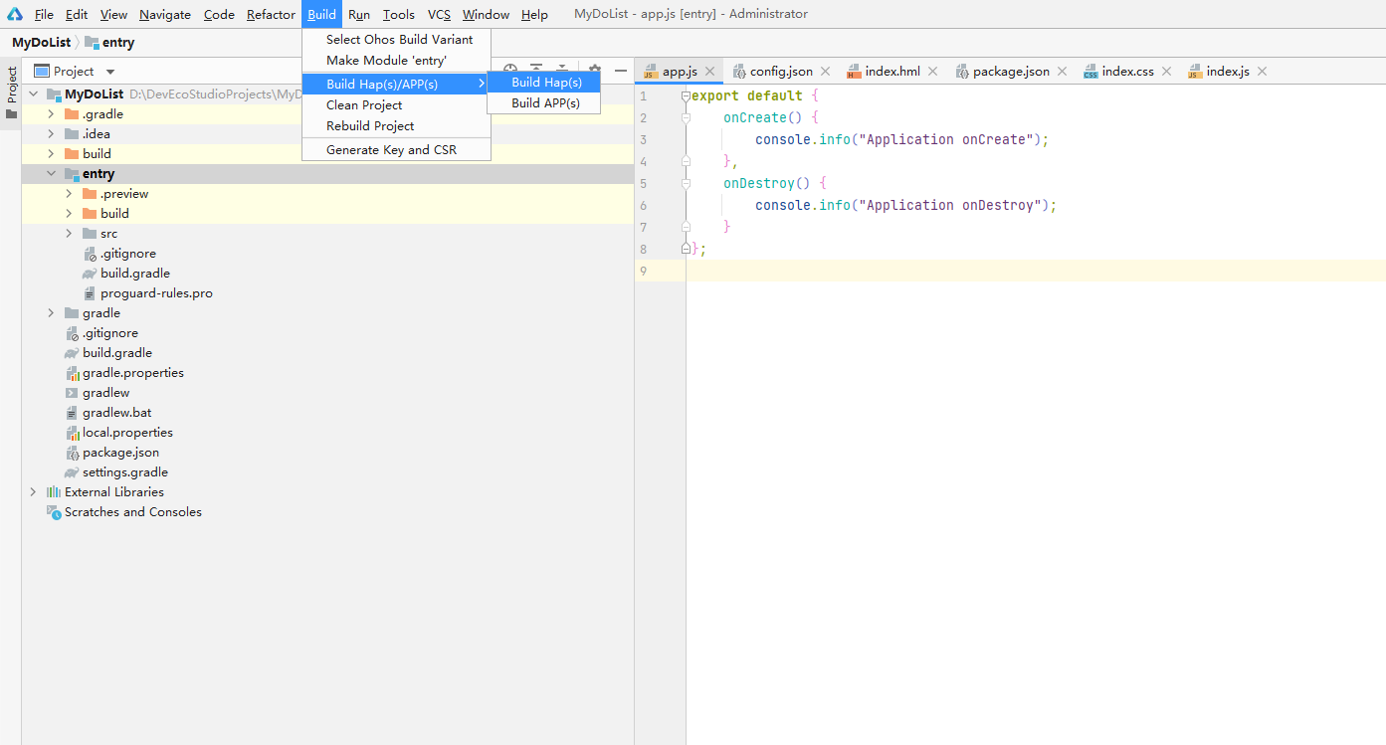This screenshot has width=1386, height=745.
Task: Open the View menu
Action: pyautogui.click(x=113, y=14)
